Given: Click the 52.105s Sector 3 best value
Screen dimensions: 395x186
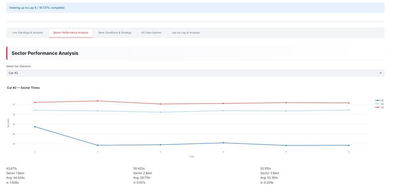Looking at the screenshot, I should 266,168.
